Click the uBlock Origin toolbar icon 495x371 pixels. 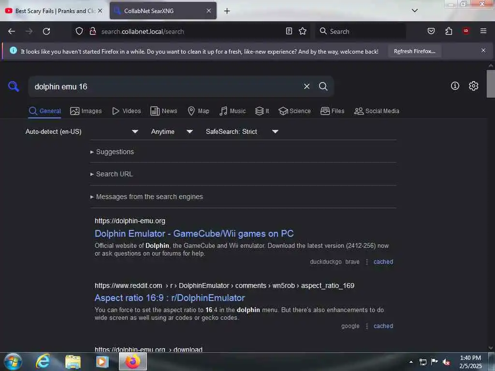coord(466,31)
